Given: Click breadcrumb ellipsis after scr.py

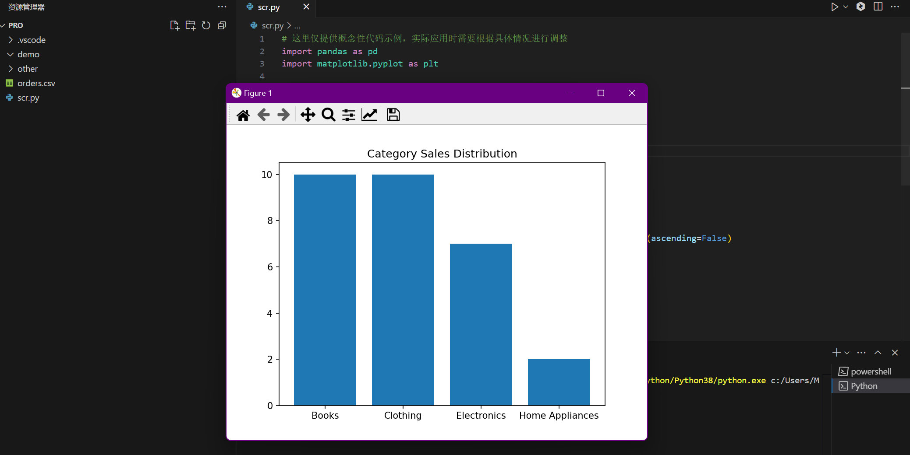Looking at the screenshot, I should click(297, 26).
